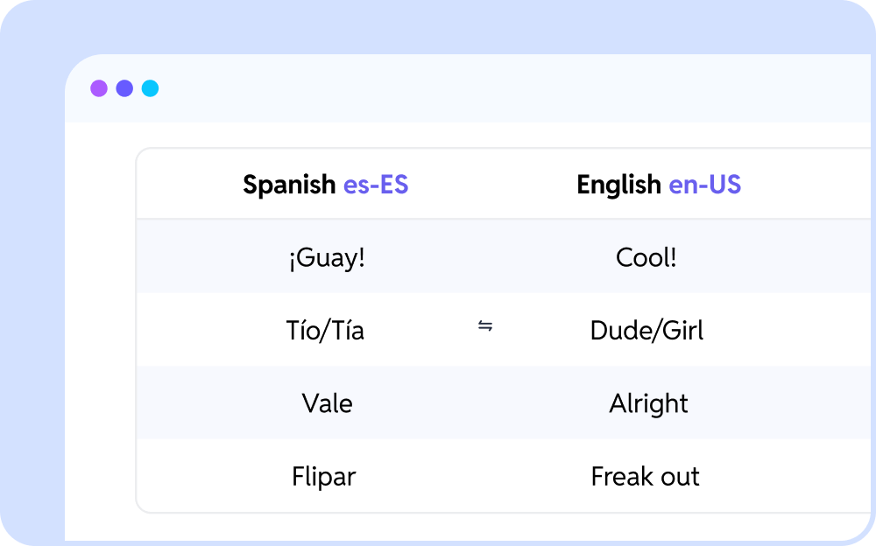876x546 pixels.
Task: Pick the "Tío/Tía" Spanish entry
Action: [325, 331]
